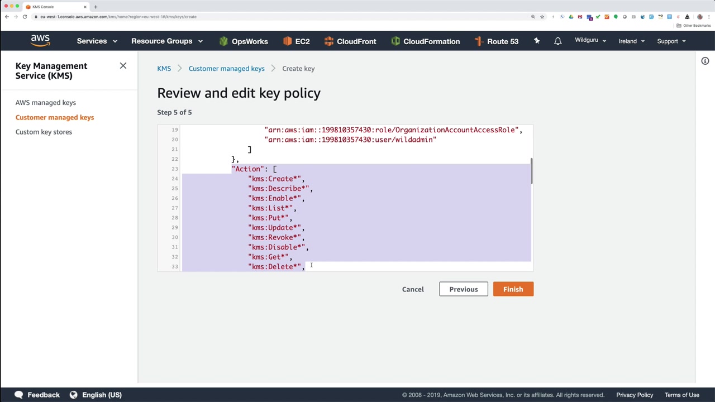Open the CloudFormation shortcut
715x402 pixels.
[x=425, y=41]
